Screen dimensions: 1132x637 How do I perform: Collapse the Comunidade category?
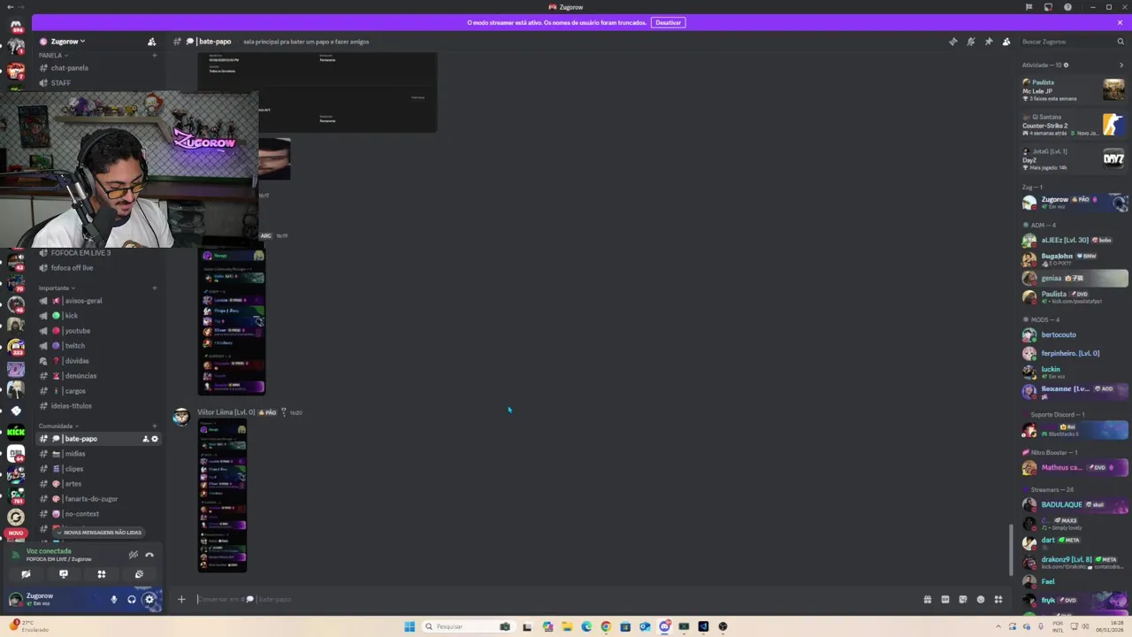pos(58,426)
